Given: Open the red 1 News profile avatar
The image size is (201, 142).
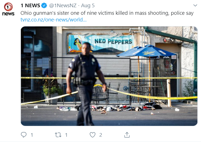Looking at the screenshot, I should point(8,7).
